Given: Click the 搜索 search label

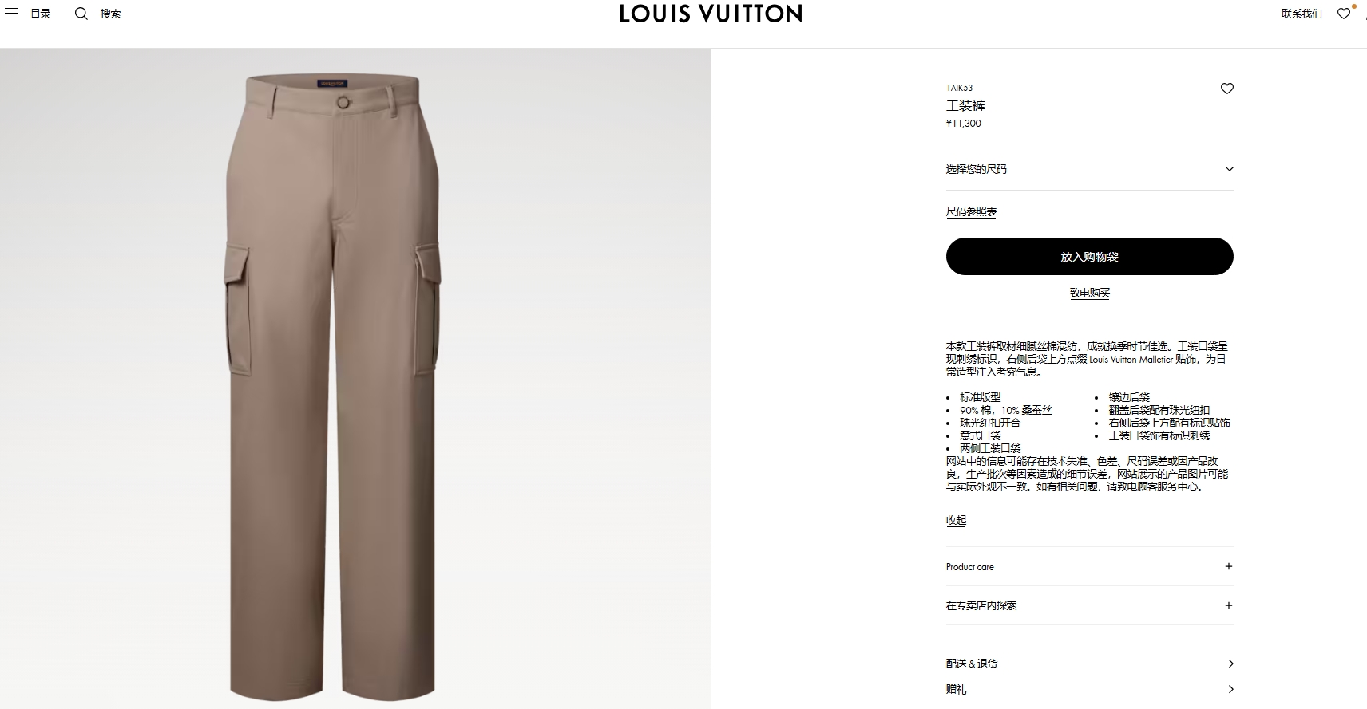Looking at the screenshot, I should coord(110,14).
